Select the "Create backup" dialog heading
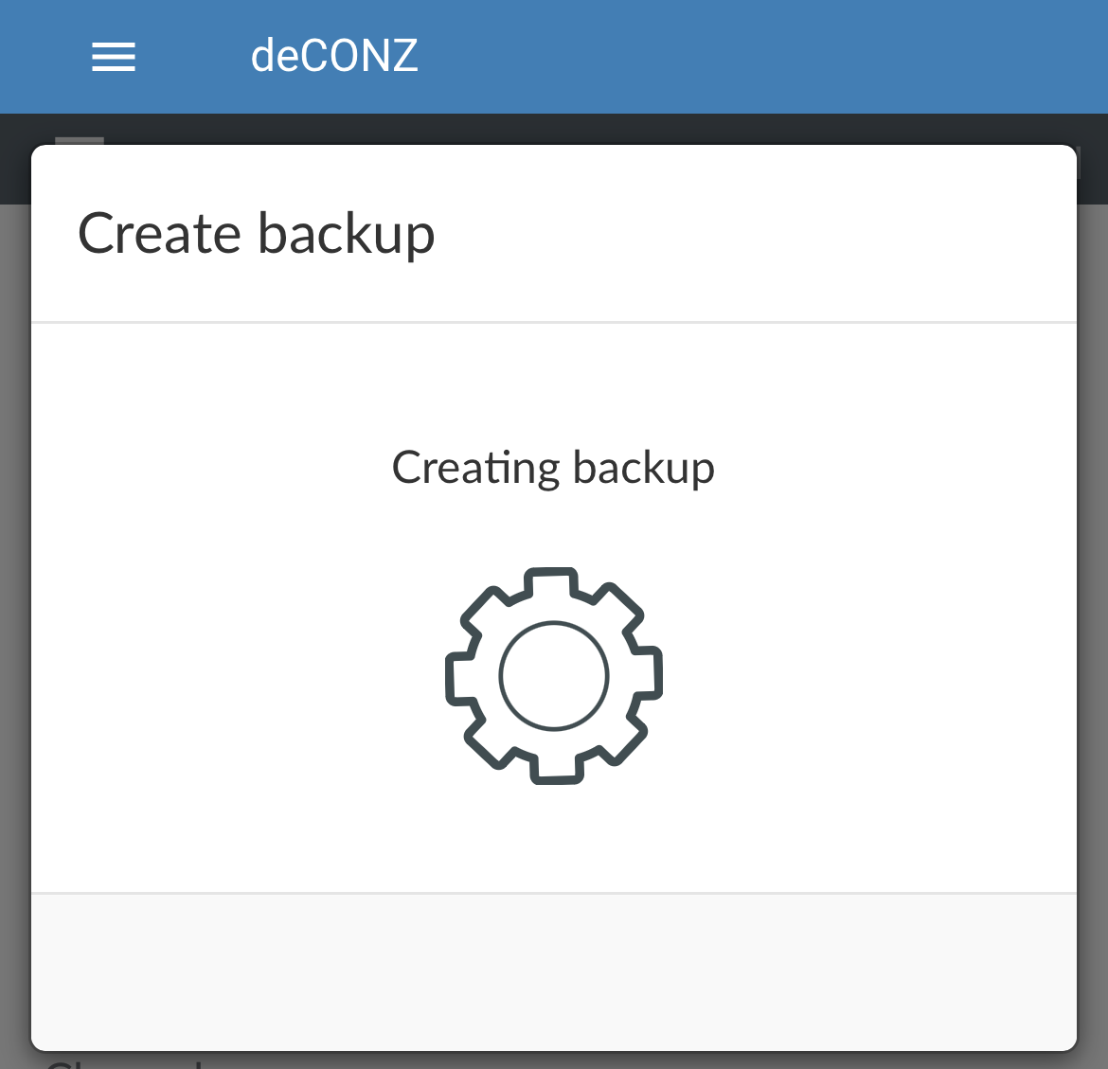 256,234
